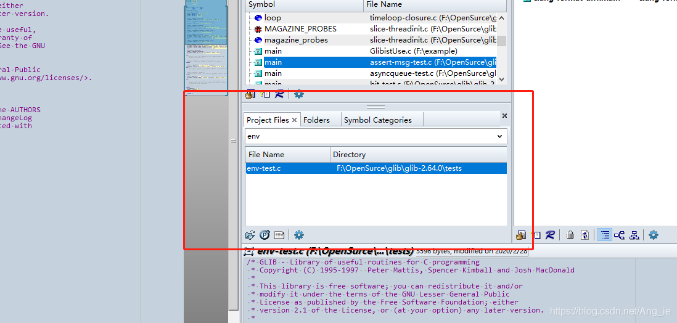Click the open-folder icon below the file list
The image size is (677, 323).
[x=250, y=235]
